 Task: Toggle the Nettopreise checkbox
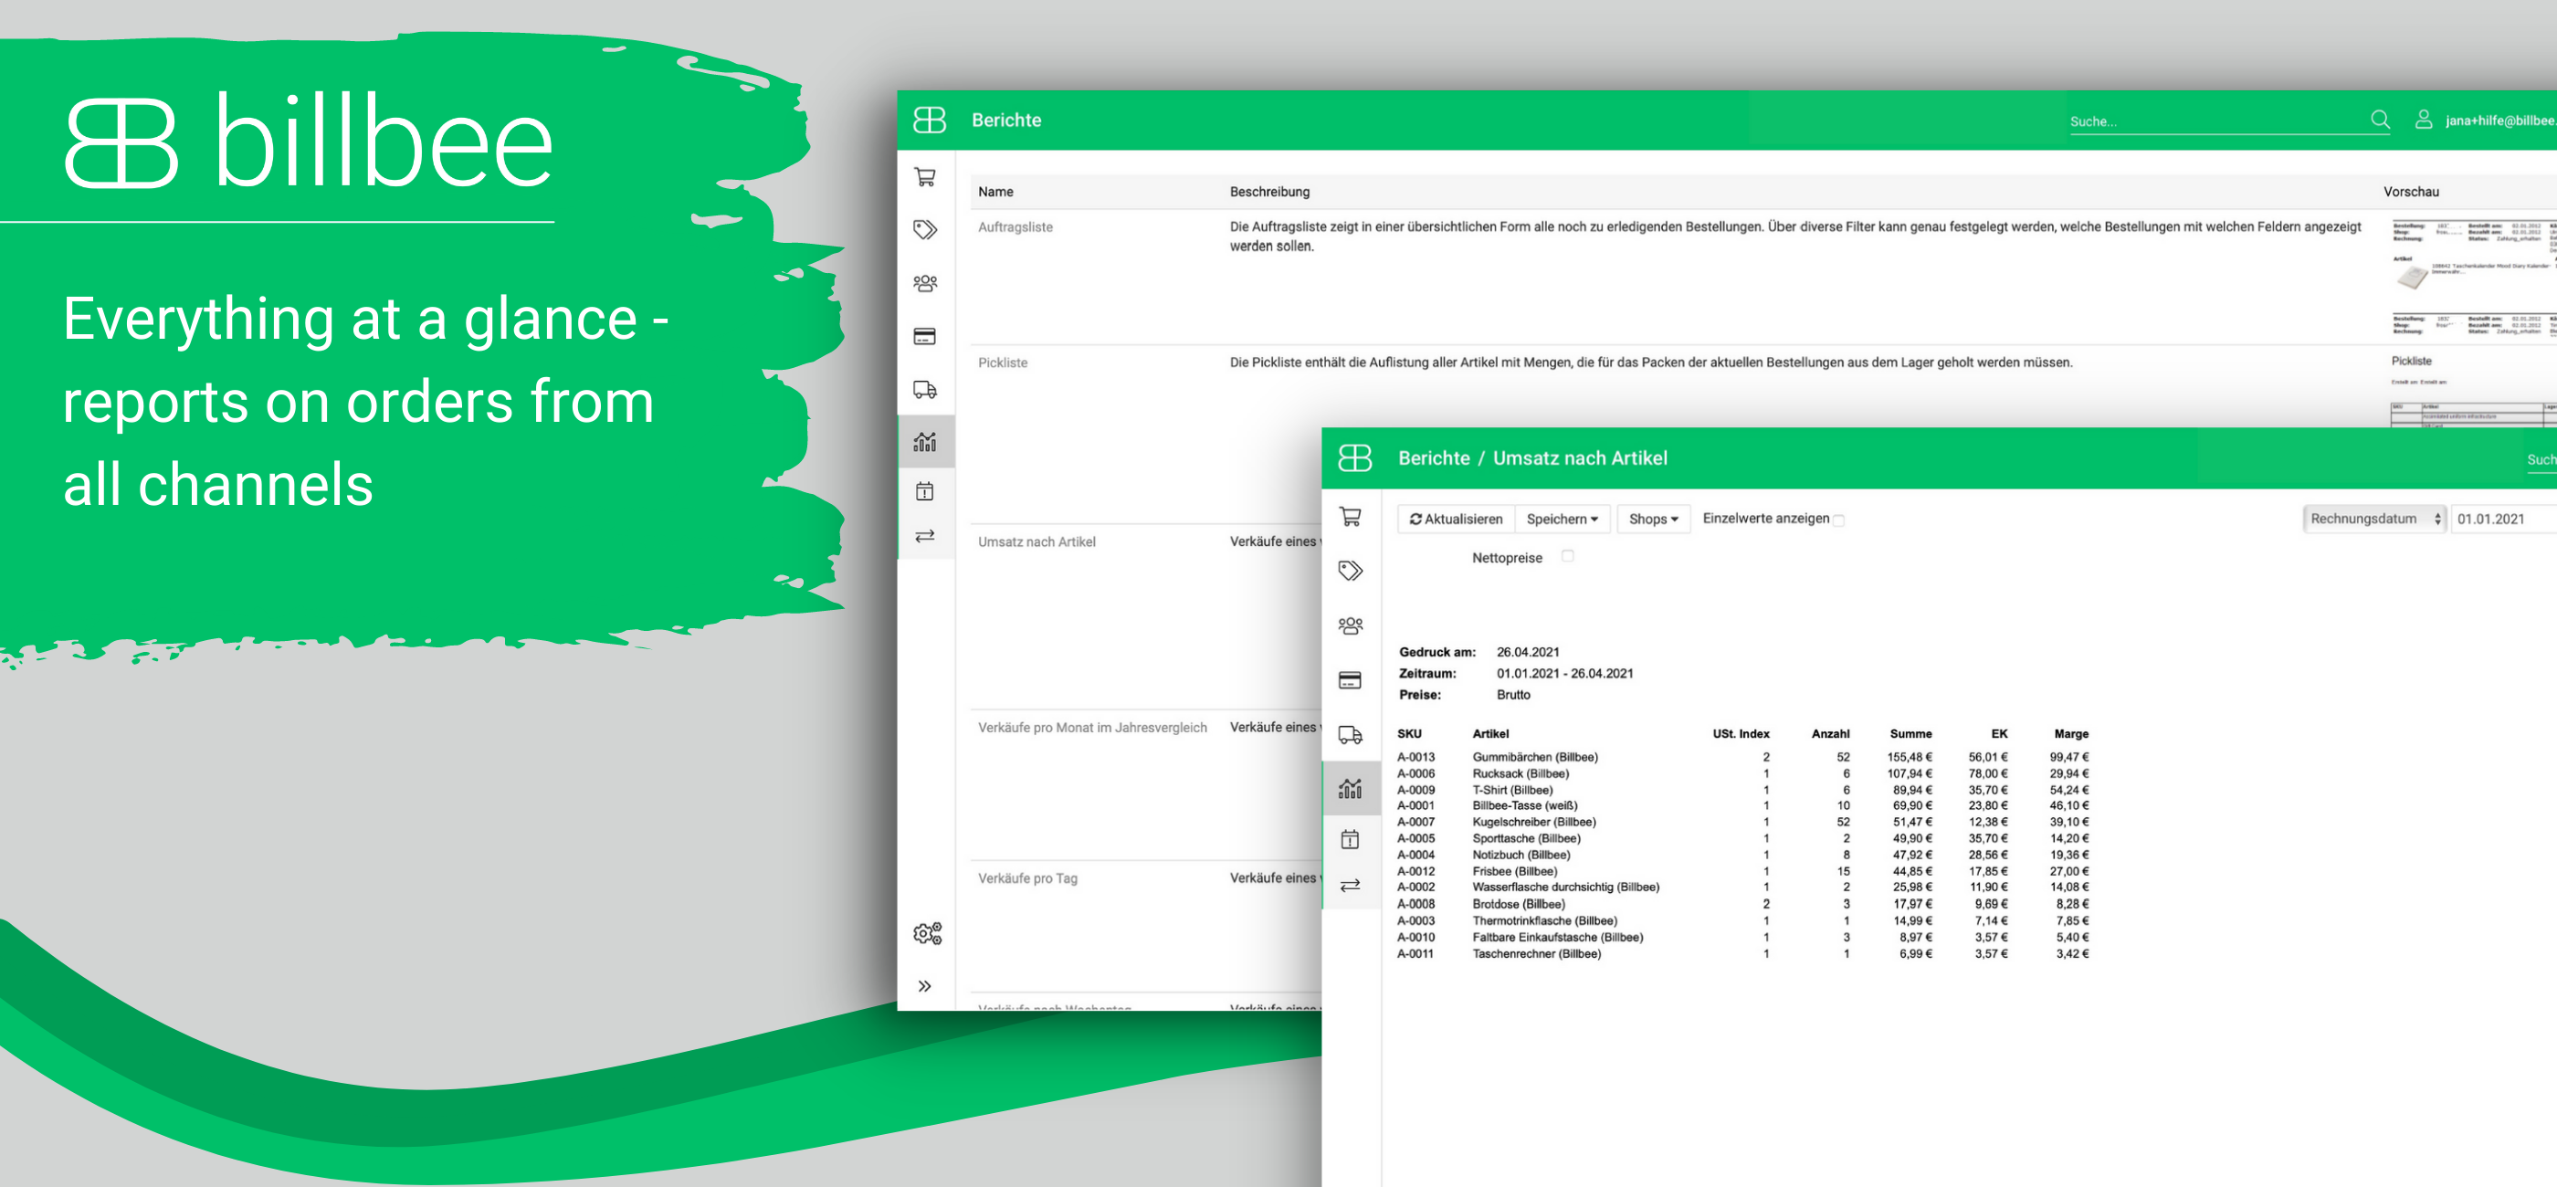[1567, 557]
